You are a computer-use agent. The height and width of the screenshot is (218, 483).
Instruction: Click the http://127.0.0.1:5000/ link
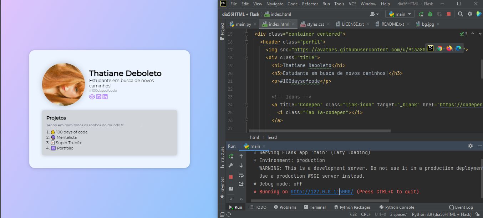[x=322, y=192]
